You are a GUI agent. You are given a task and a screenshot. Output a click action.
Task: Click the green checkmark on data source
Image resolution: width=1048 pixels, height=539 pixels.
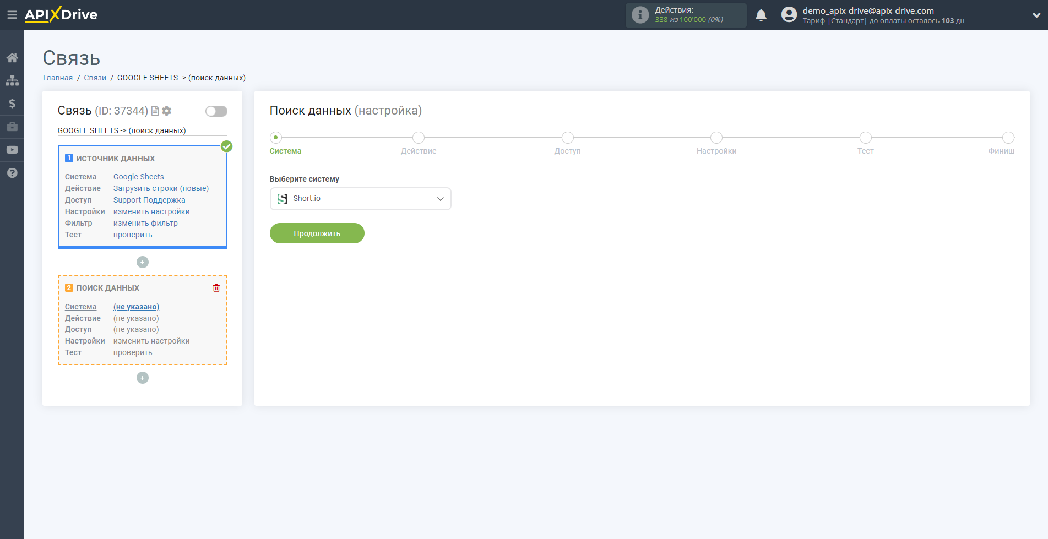[226, 146]
